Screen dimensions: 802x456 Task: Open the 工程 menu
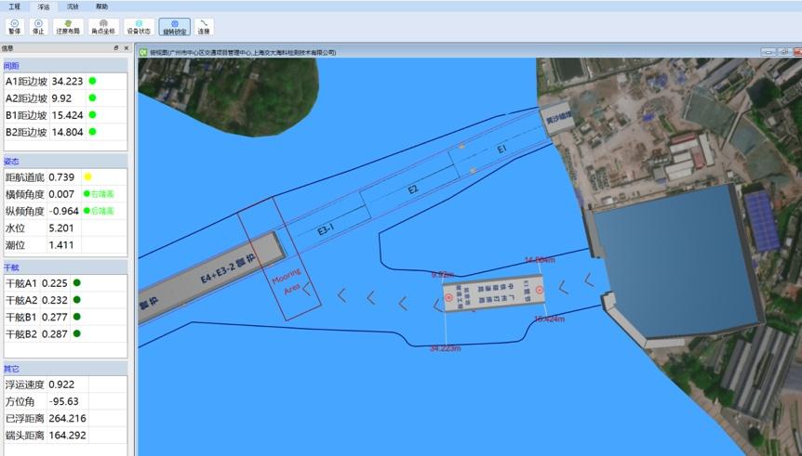[x=15, y=6]
